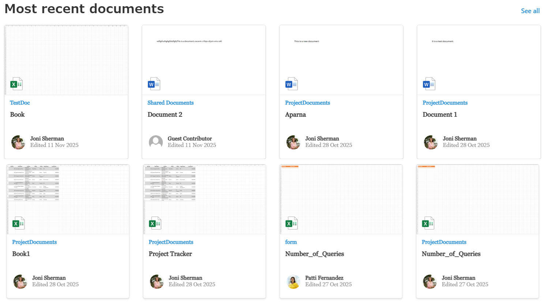
Task: Click the Guest Contributor avatar on Document 2
Action: (156, 142)
